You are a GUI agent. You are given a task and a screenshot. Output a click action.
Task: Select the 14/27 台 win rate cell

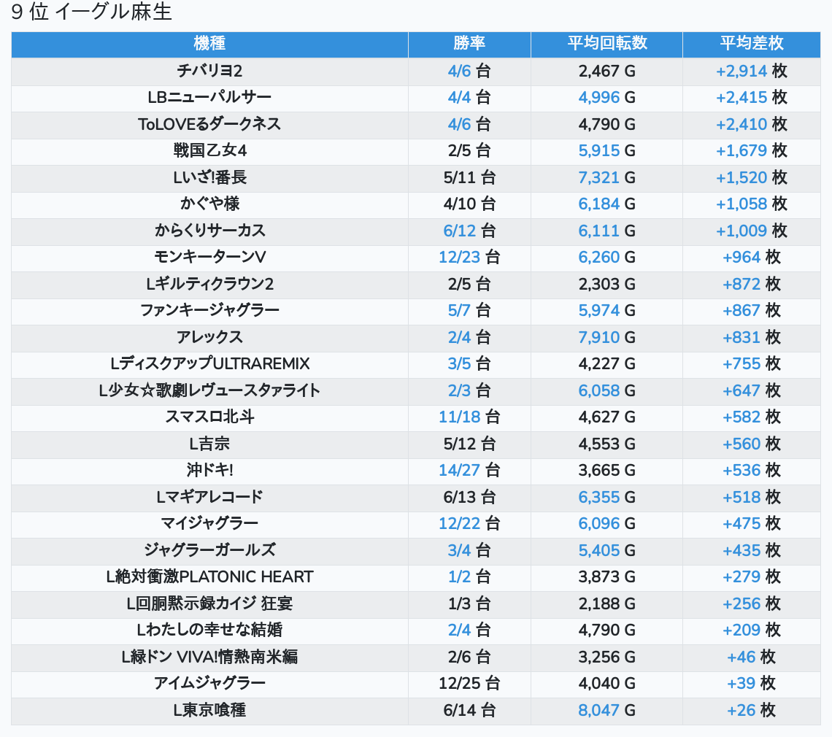tap(469, 470)
